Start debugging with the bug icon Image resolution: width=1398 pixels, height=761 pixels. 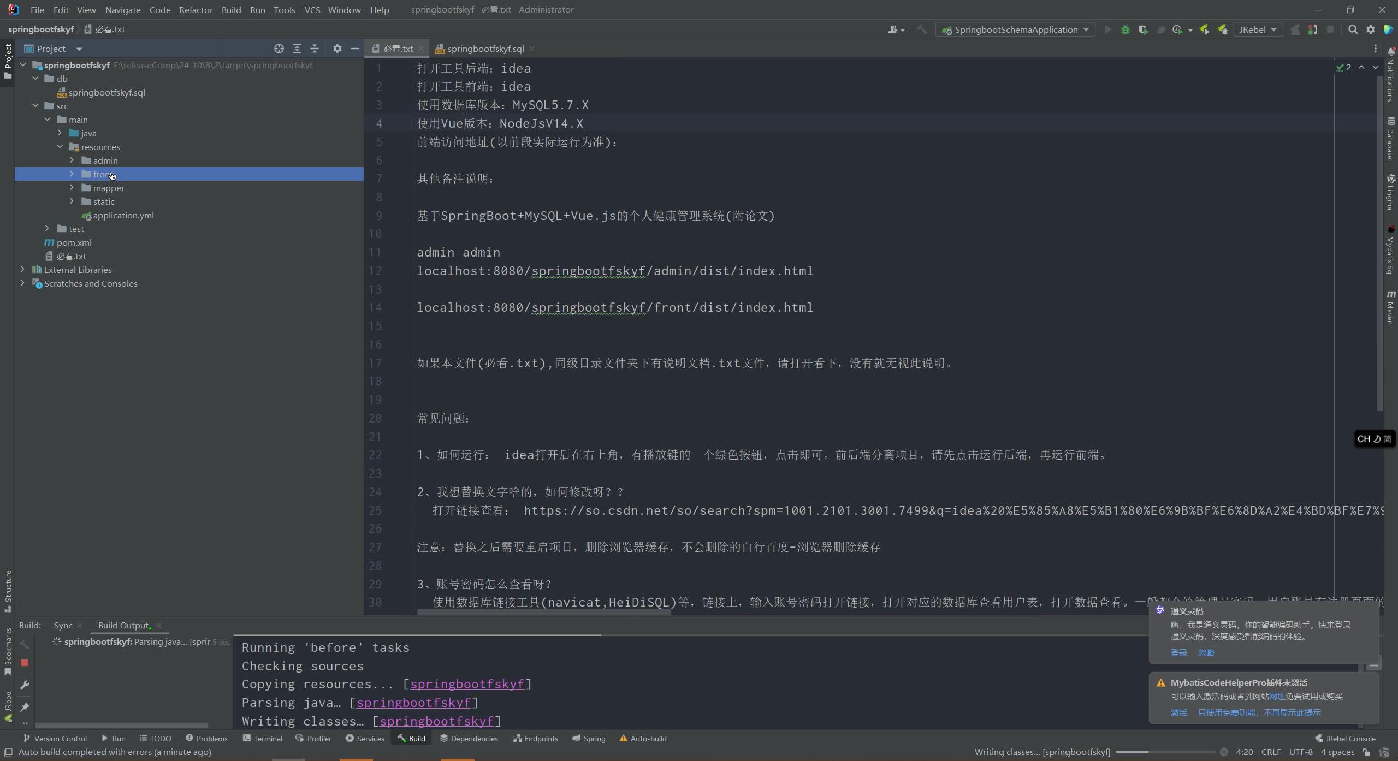[x=1125, y=29]
